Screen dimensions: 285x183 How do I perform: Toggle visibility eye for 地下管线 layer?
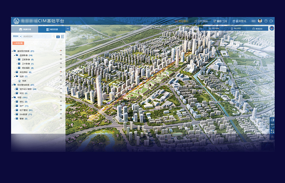(x=61, y=110)
